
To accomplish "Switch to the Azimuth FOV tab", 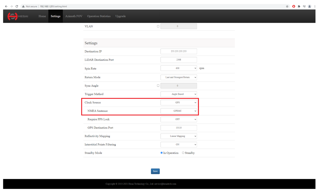I will pyautogui.click(x=74, y=16).
